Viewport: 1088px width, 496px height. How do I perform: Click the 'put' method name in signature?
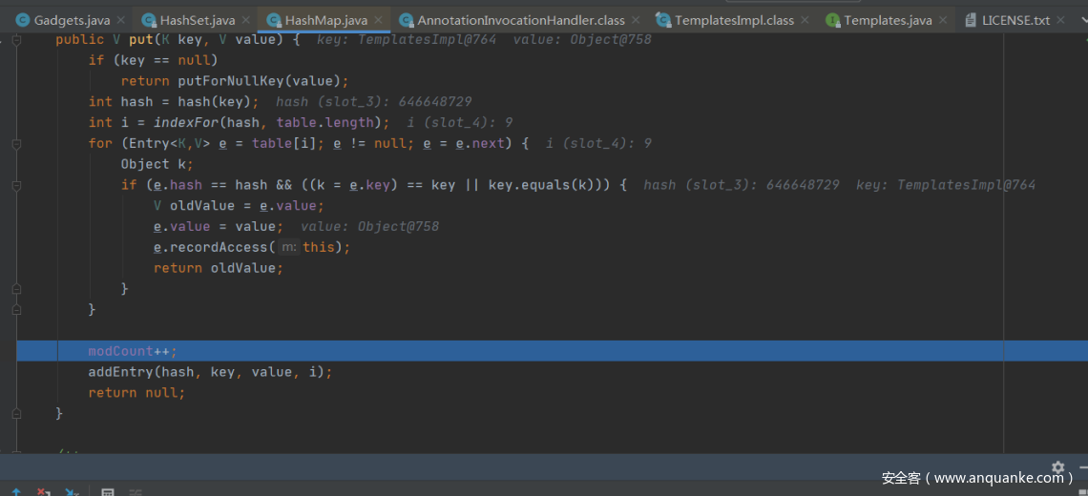[141, 39]
